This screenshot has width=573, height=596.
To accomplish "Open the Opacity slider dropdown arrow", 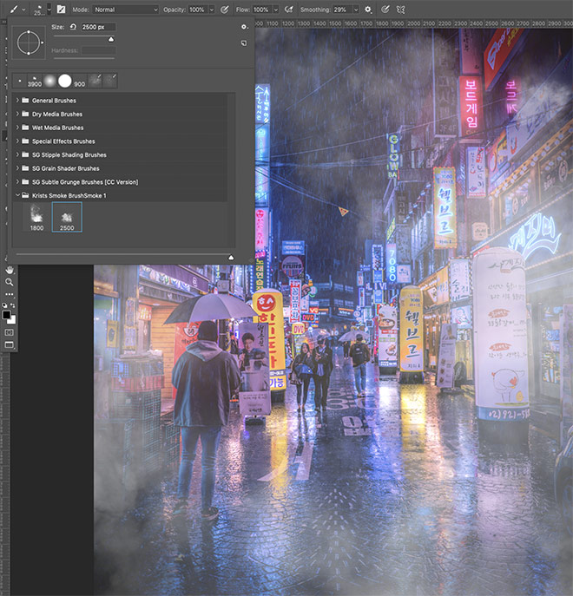I will pyautogui.click(x=212, y=10).
